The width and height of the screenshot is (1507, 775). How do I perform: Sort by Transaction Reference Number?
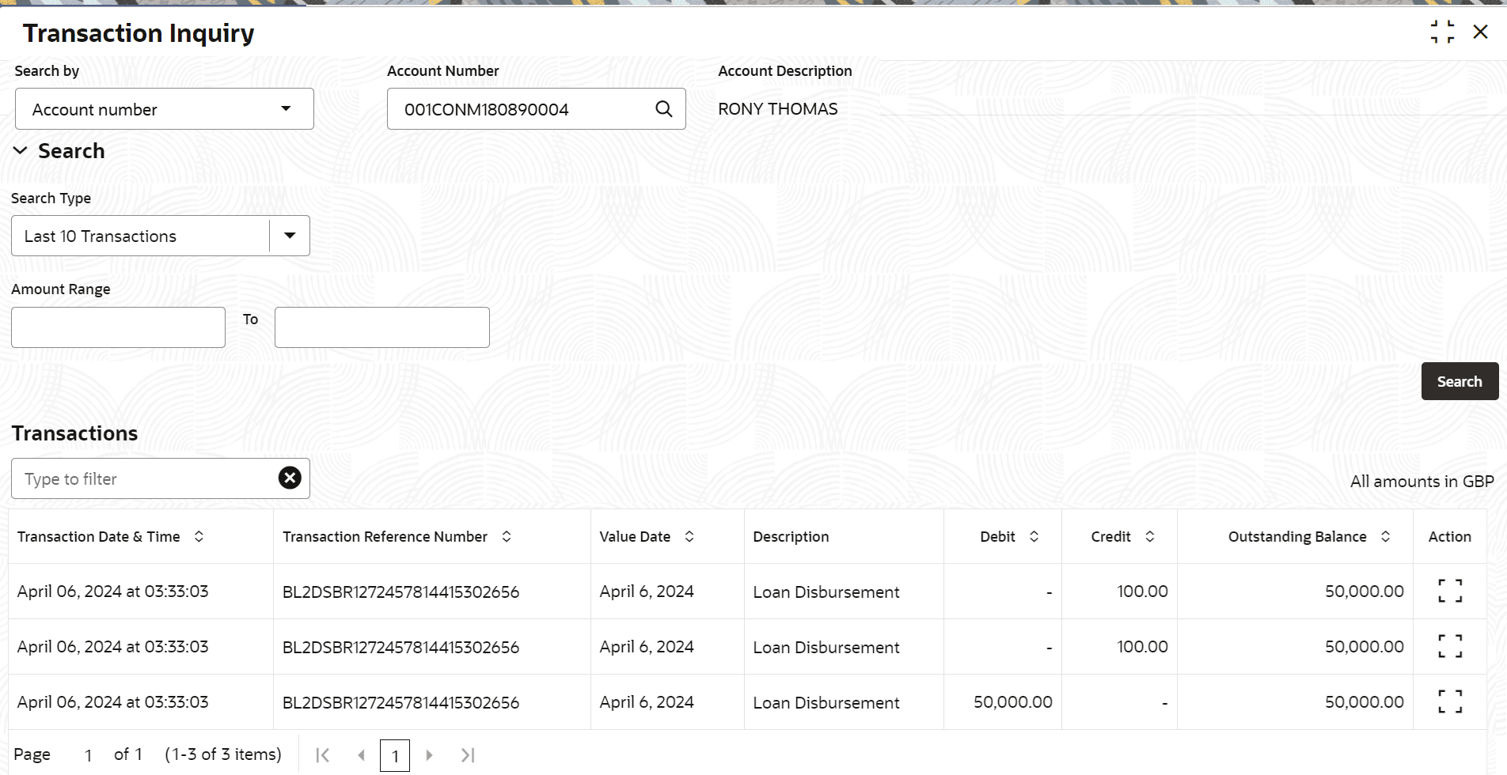click(507, 536)
